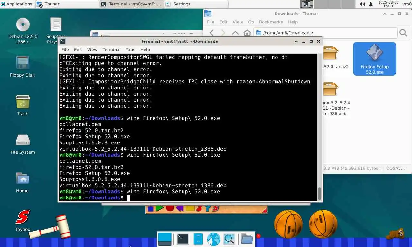Open Terminal's Help menu
The width and height of the screenshot is (412, 247).
145,50
